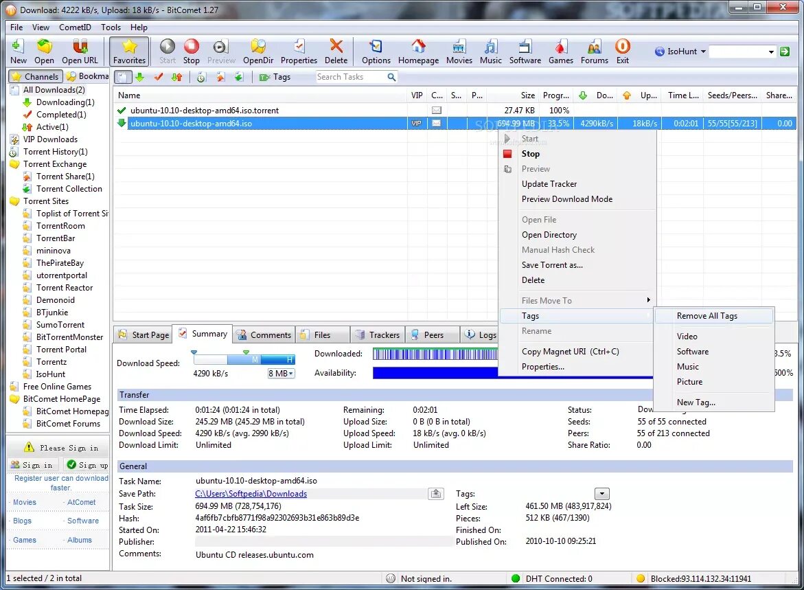
Task: Select Update Tracker in context menu
Action: (549, 184)
